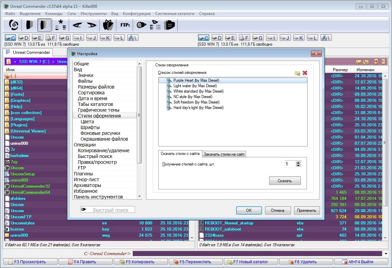Viewport: 392px width, 268px height.
Task: Click the Применить apply button
Action: [x=307, y=210]
